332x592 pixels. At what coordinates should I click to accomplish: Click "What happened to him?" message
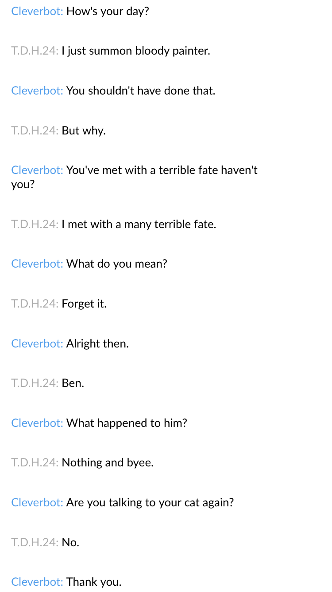coord(127,423)
